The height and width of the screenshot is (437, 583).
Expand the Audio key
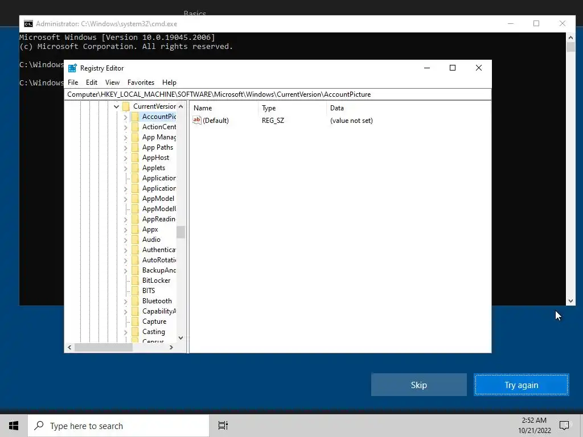[125, 240]
